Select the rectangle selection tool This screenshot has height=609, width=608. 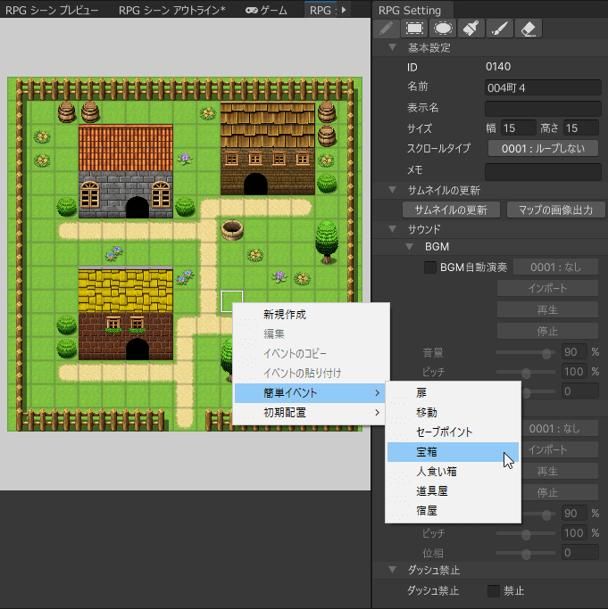click(414, 29)
